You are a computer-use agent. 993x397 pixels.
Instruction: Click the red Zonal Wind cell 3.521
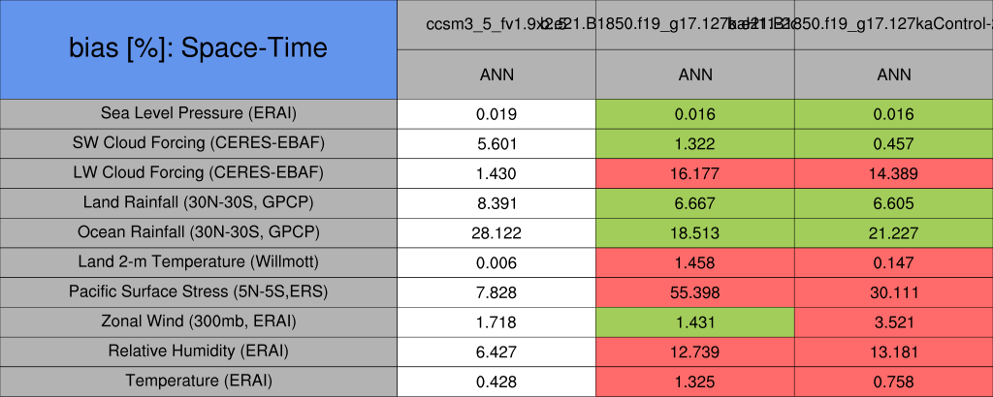pyautogui.click(x=893, y=321)
